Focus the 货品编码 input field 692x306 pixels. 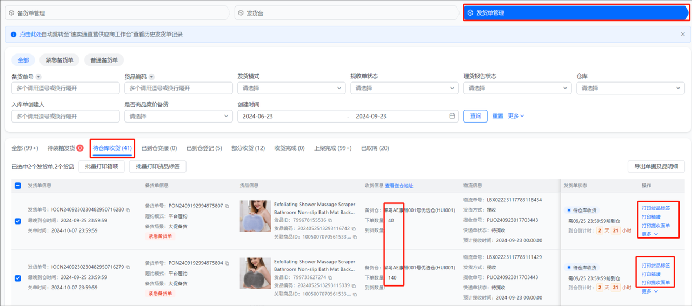(x=178, y=88)
